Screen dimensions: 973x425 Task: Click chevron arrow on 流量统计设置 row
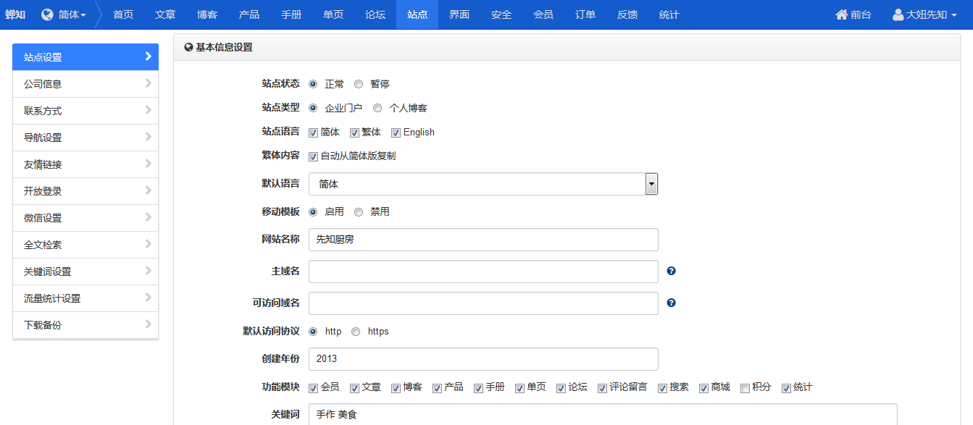pyautogui.click(x=148, y=298)
